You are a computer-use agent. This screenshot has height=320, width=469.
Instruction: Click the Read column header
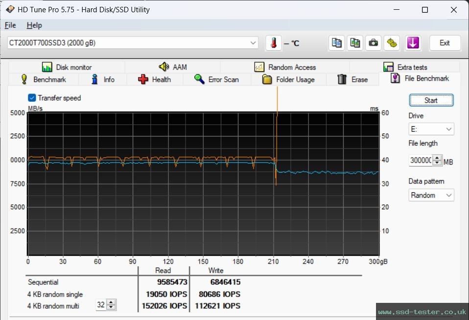[x=163, y=271]
